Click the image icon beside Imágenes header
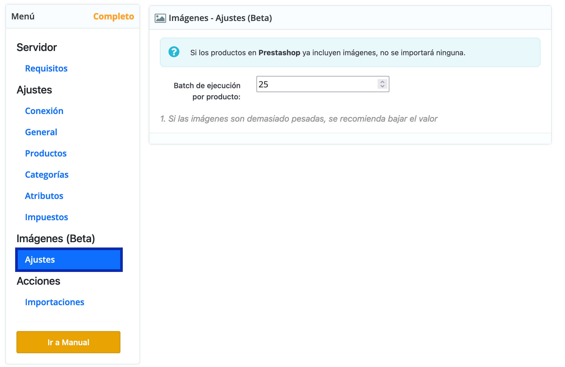 click(x=160, y=18)
